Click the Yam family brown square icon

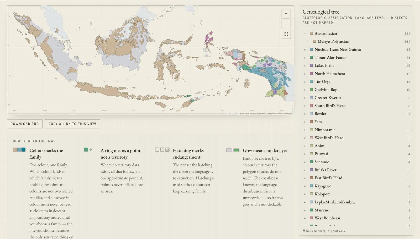311,122
